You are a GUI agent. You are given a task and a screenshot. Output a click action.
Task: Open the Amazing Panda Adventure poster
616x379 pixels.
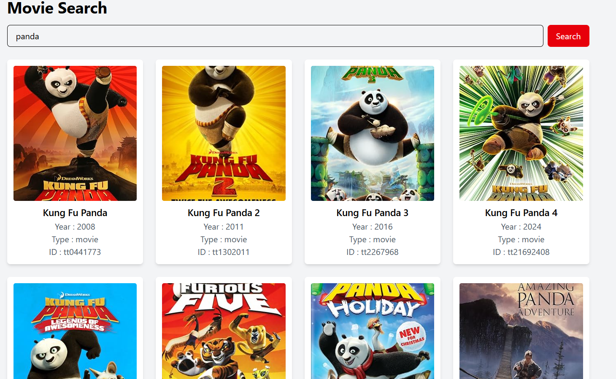[521, 331]
